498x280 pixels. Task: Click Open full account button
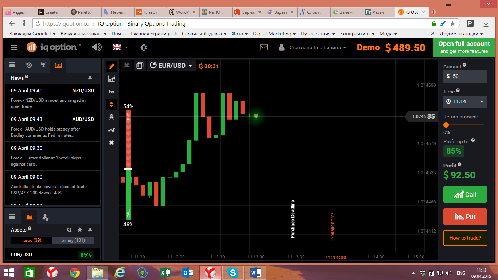464,47
